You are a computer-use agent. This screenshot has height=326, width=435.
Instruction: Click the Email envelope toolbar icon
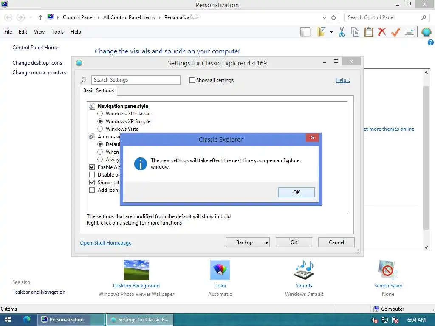coord(410,32)
